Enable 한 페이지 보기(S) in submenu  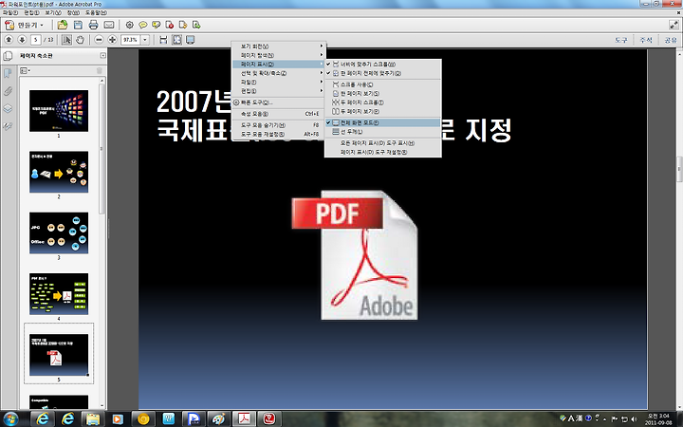click(x=383, y=93)
